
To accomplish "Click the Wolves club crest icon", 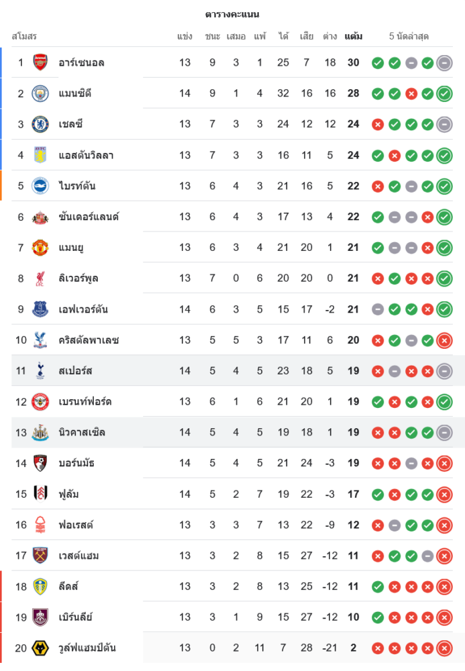I will pos(40,648).
